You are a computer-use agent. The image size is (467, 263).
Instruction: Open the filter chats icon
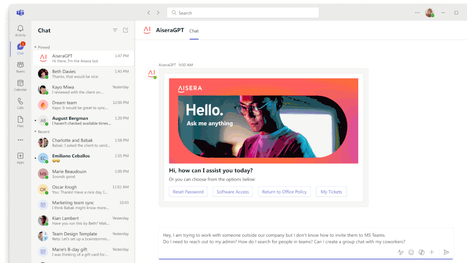(115, 30)
